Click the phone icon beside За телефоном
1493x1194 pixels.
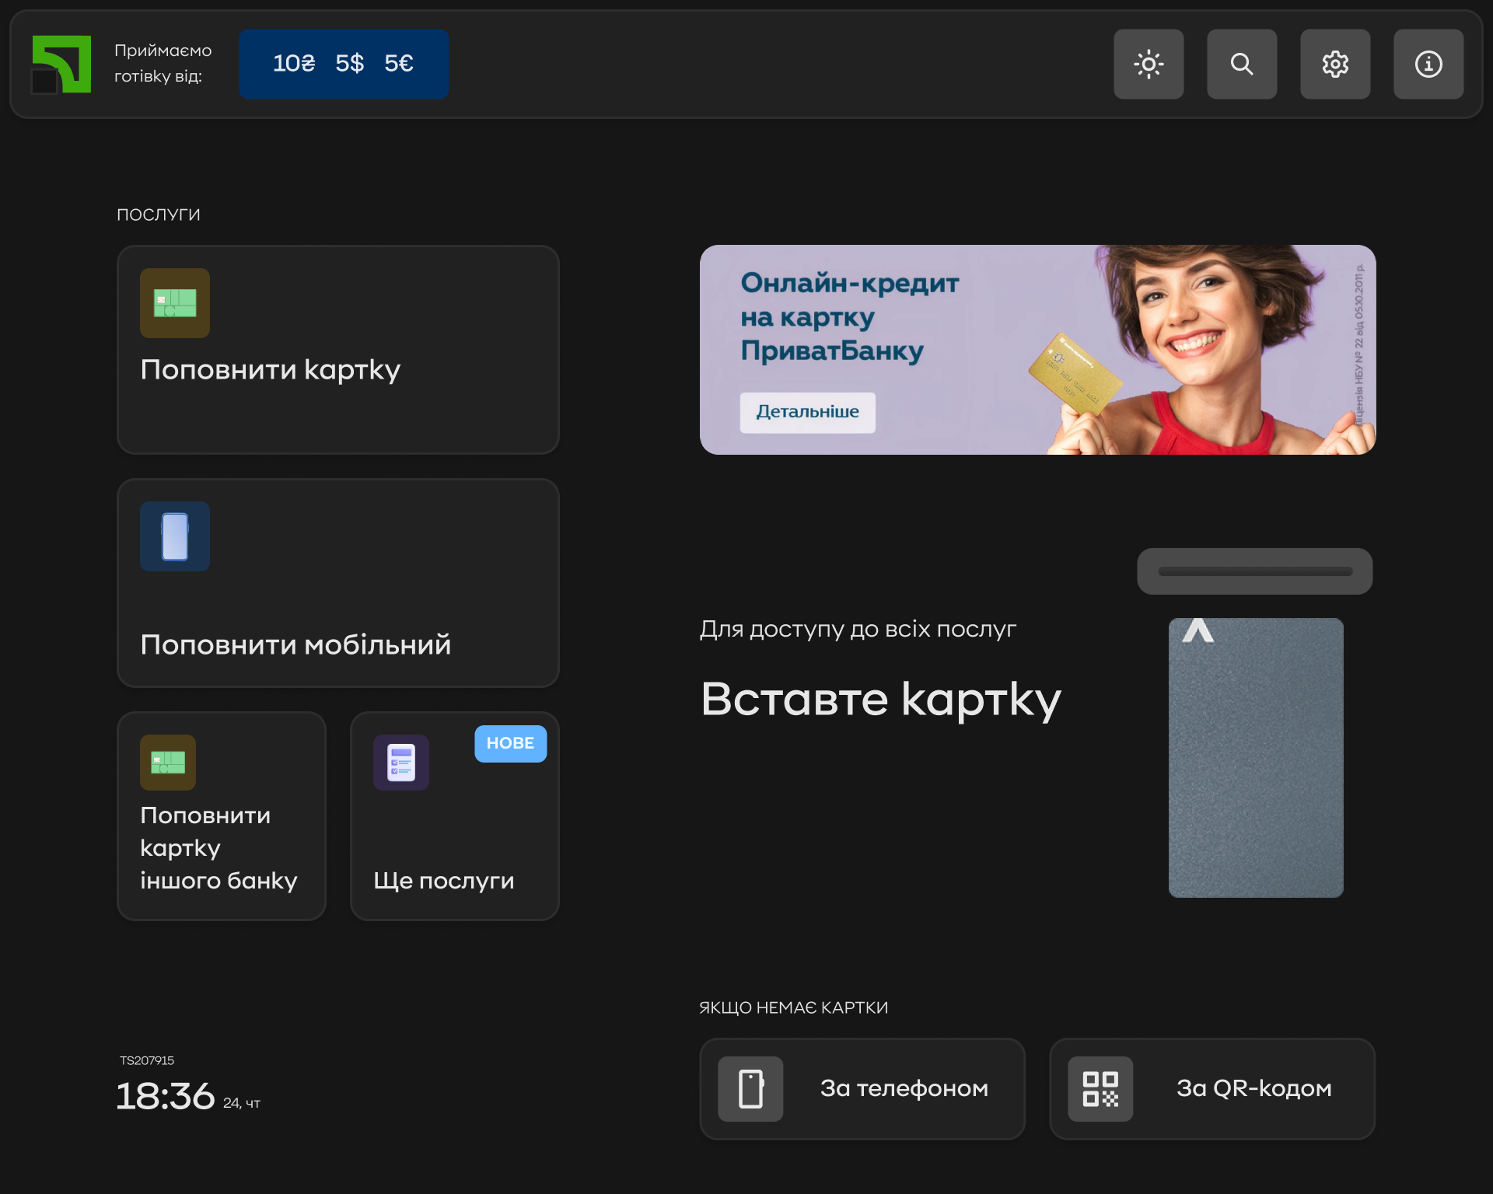(x=750, y=1088)
